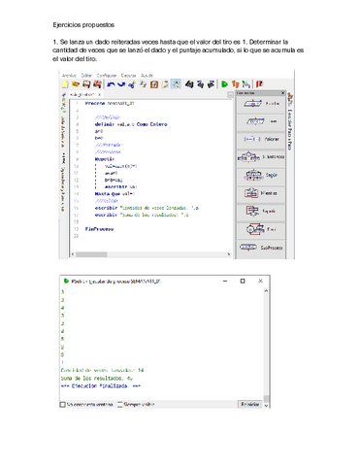
Task: Click the 'Suma de los resultados' output line
Action: click(97, 379)
